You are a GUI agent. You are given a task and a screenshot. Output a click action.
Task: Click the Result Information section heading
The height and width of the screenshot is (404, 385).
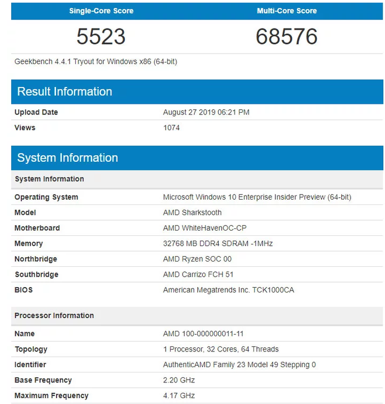(x=64, y=92)
